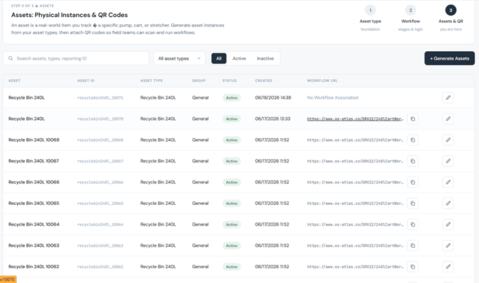The image size is (479, 283).
Task: Click the search magnifier icon
Action: click(x=10, y=58)
